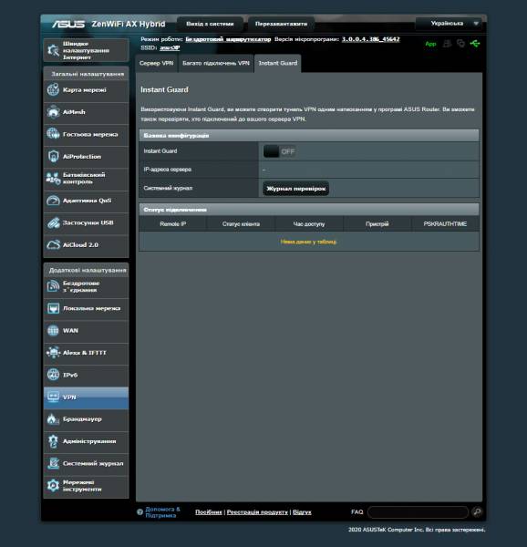The width and height of the screenshot is (527, 547).
Task: Toggle the Instant Guard OFF switch
Action: click(x=279, y=151)
